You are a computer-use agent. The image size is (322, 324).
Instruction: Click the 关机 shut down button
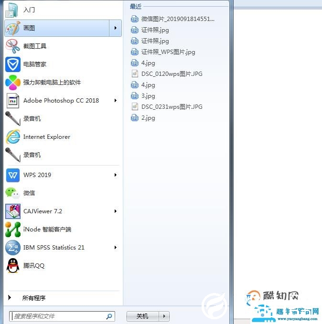click(x=143, y=316)
